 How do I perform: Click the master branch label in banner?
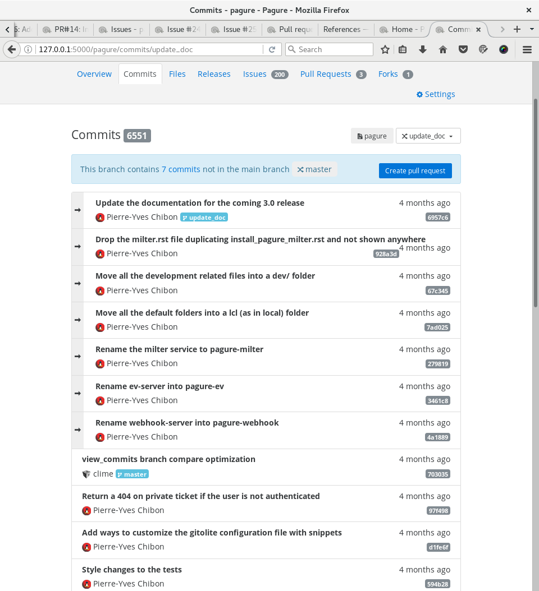pyautogui.click(x=314, y=169)
